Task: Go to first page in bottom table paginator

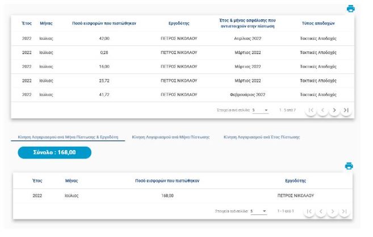Action: [x=309, y=211]
